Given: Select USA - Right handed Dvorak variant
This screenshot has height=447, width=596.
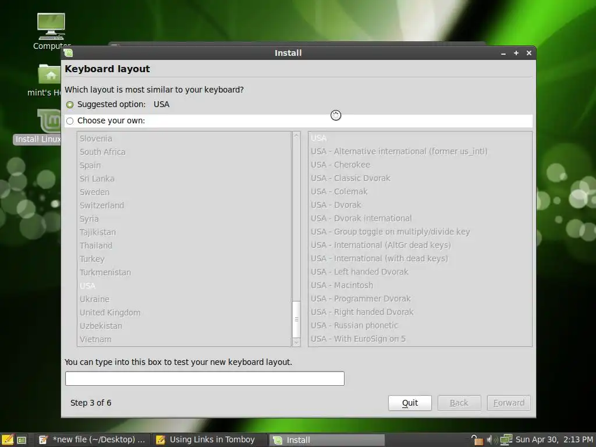Looking at the screenshot, I should pos(420,312).
